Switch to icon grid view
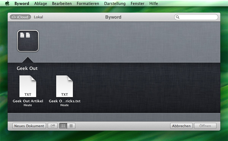Viewport: 228px width, 141px height. coord(63,126)
